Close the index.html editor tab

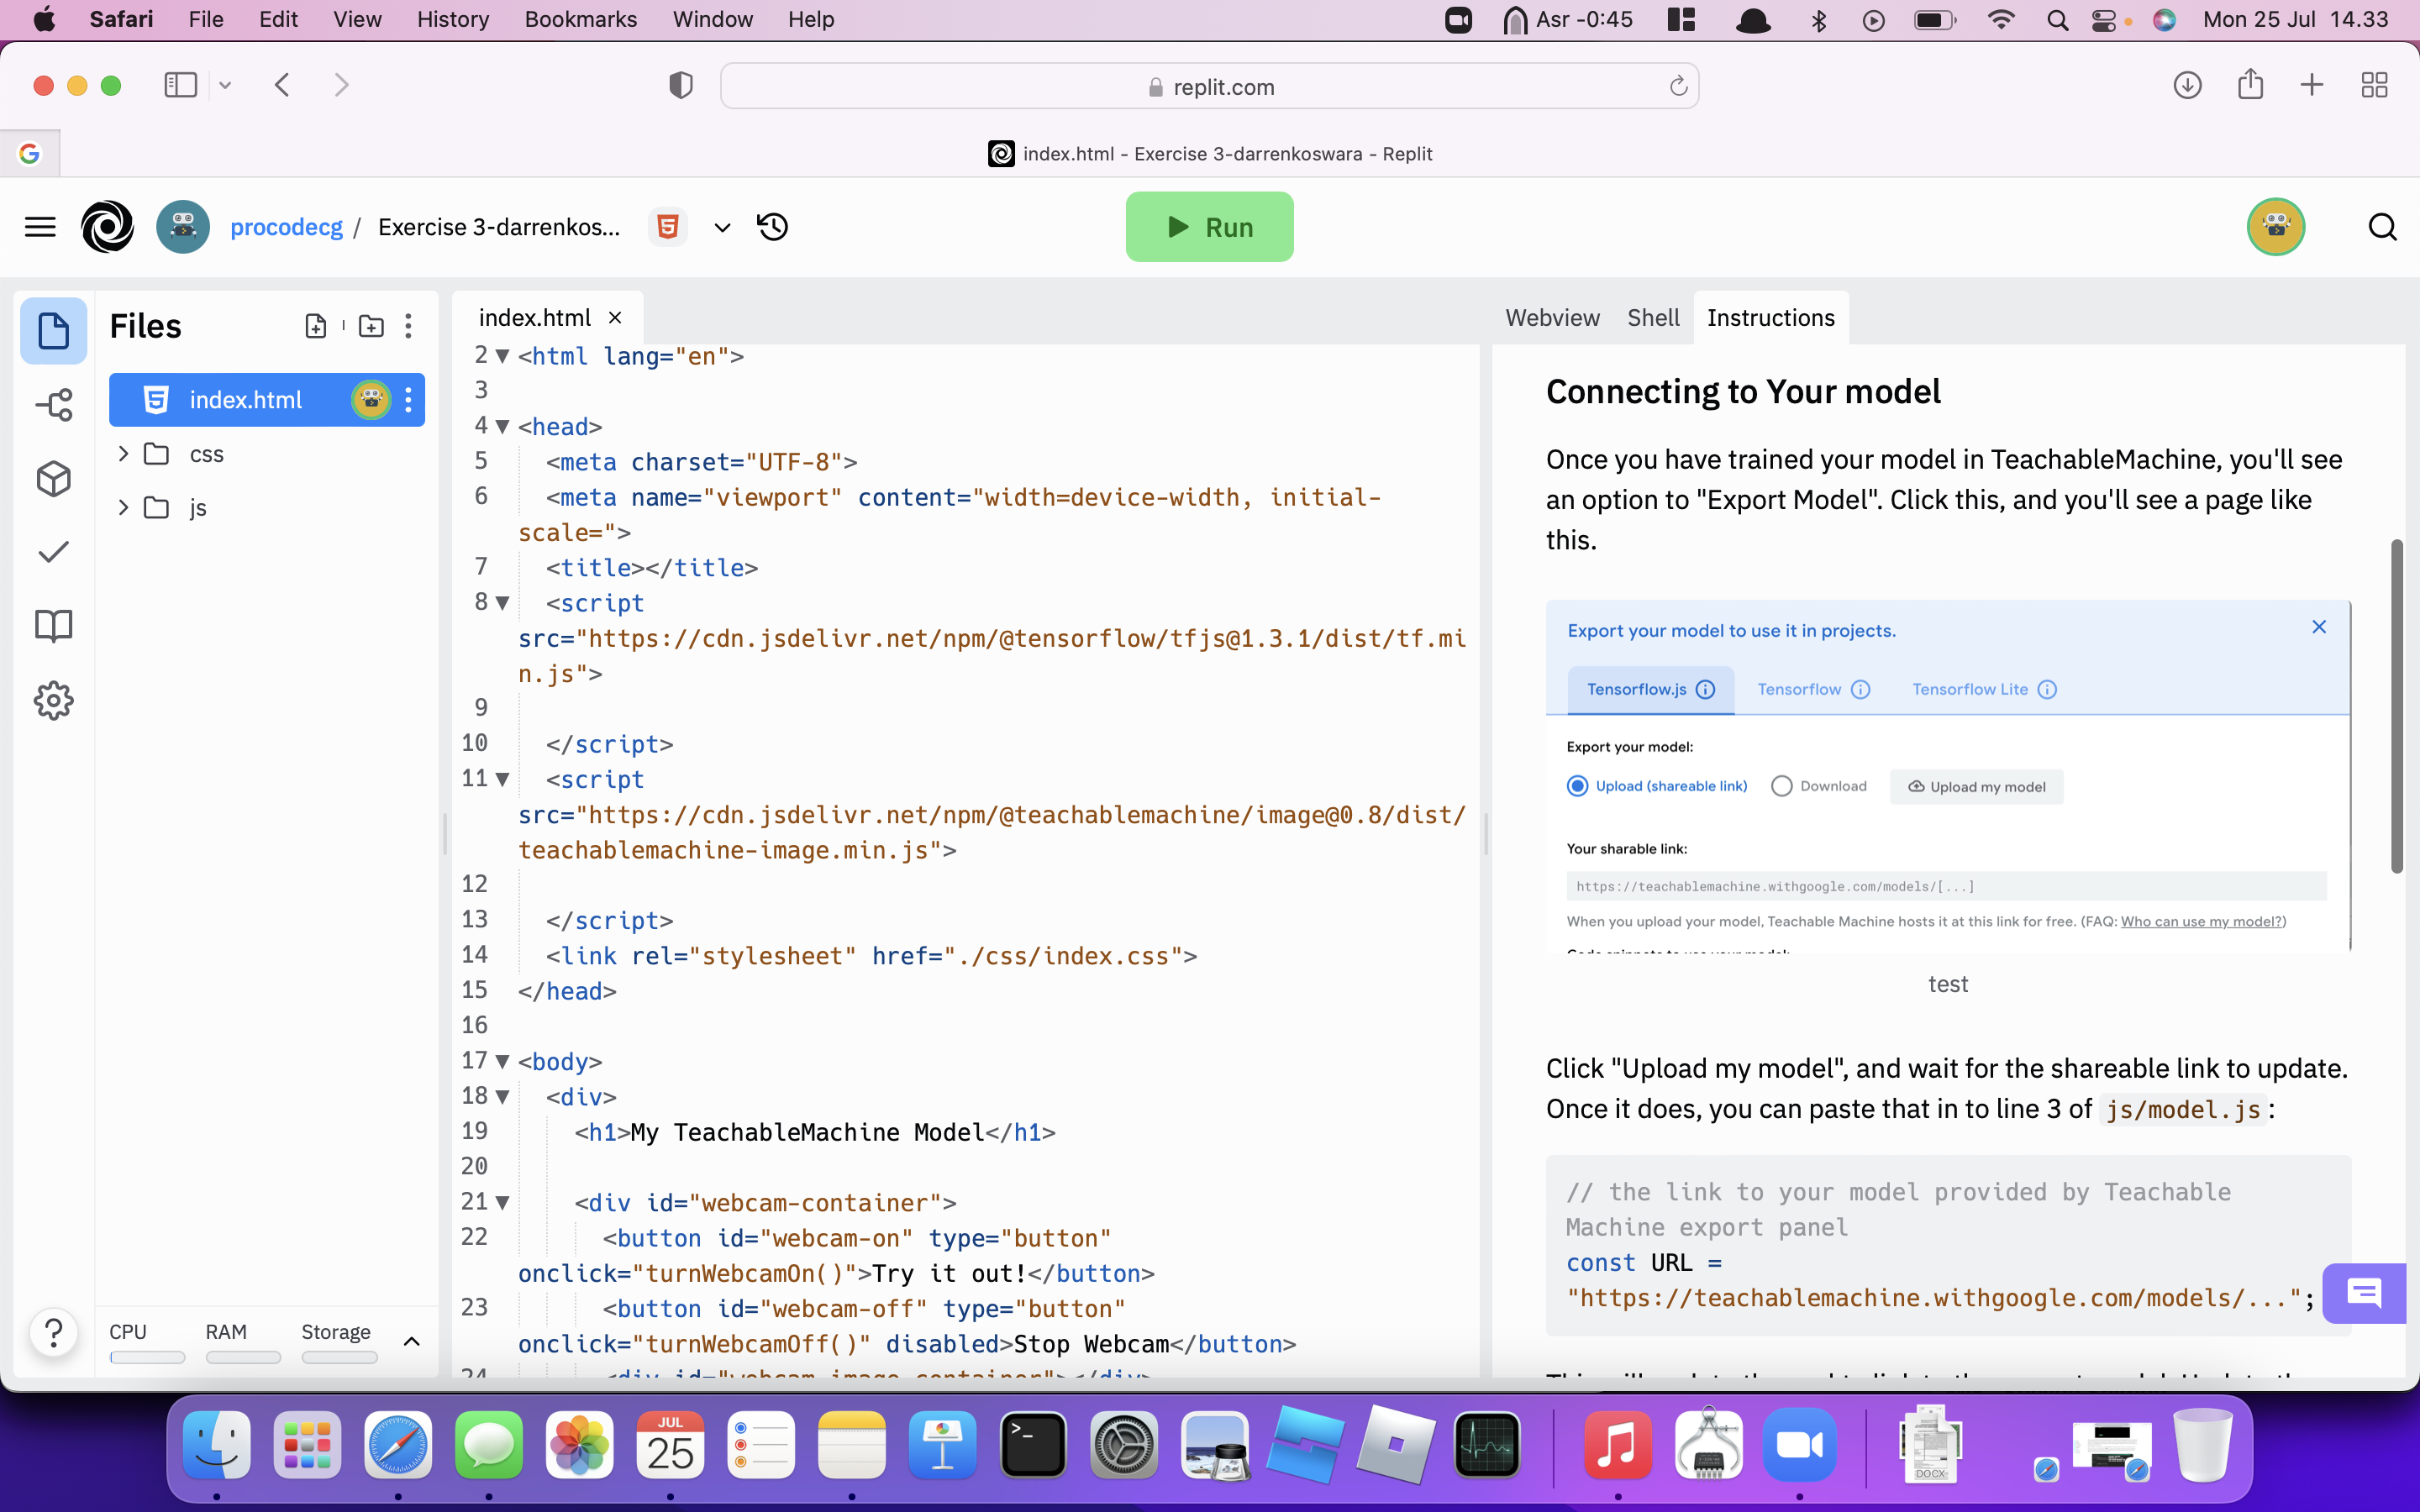pos(615,318)
